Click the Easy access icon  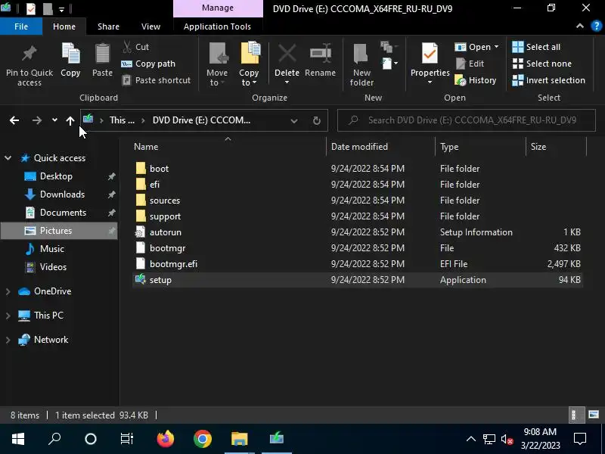[388, 47]
